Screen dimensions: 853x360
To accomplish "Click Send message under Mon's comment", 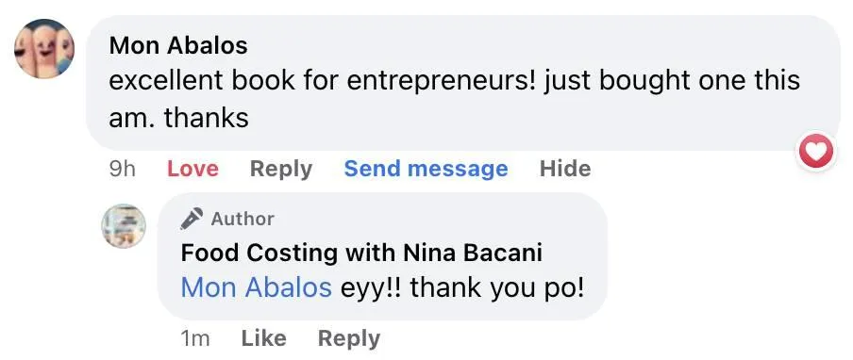I will coord(426,169).
